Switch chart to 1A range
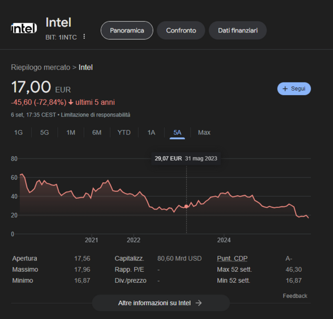333x319 pixels. point(151,132)
